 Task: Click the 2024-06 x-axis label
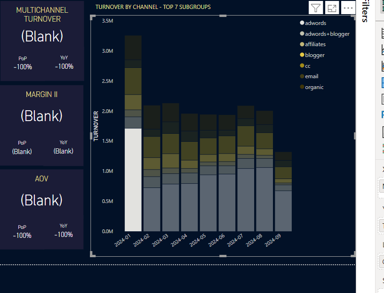click(216, 240)
